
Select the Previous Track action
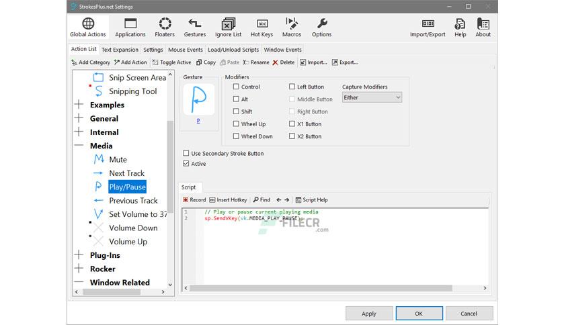tap(133, 201)
